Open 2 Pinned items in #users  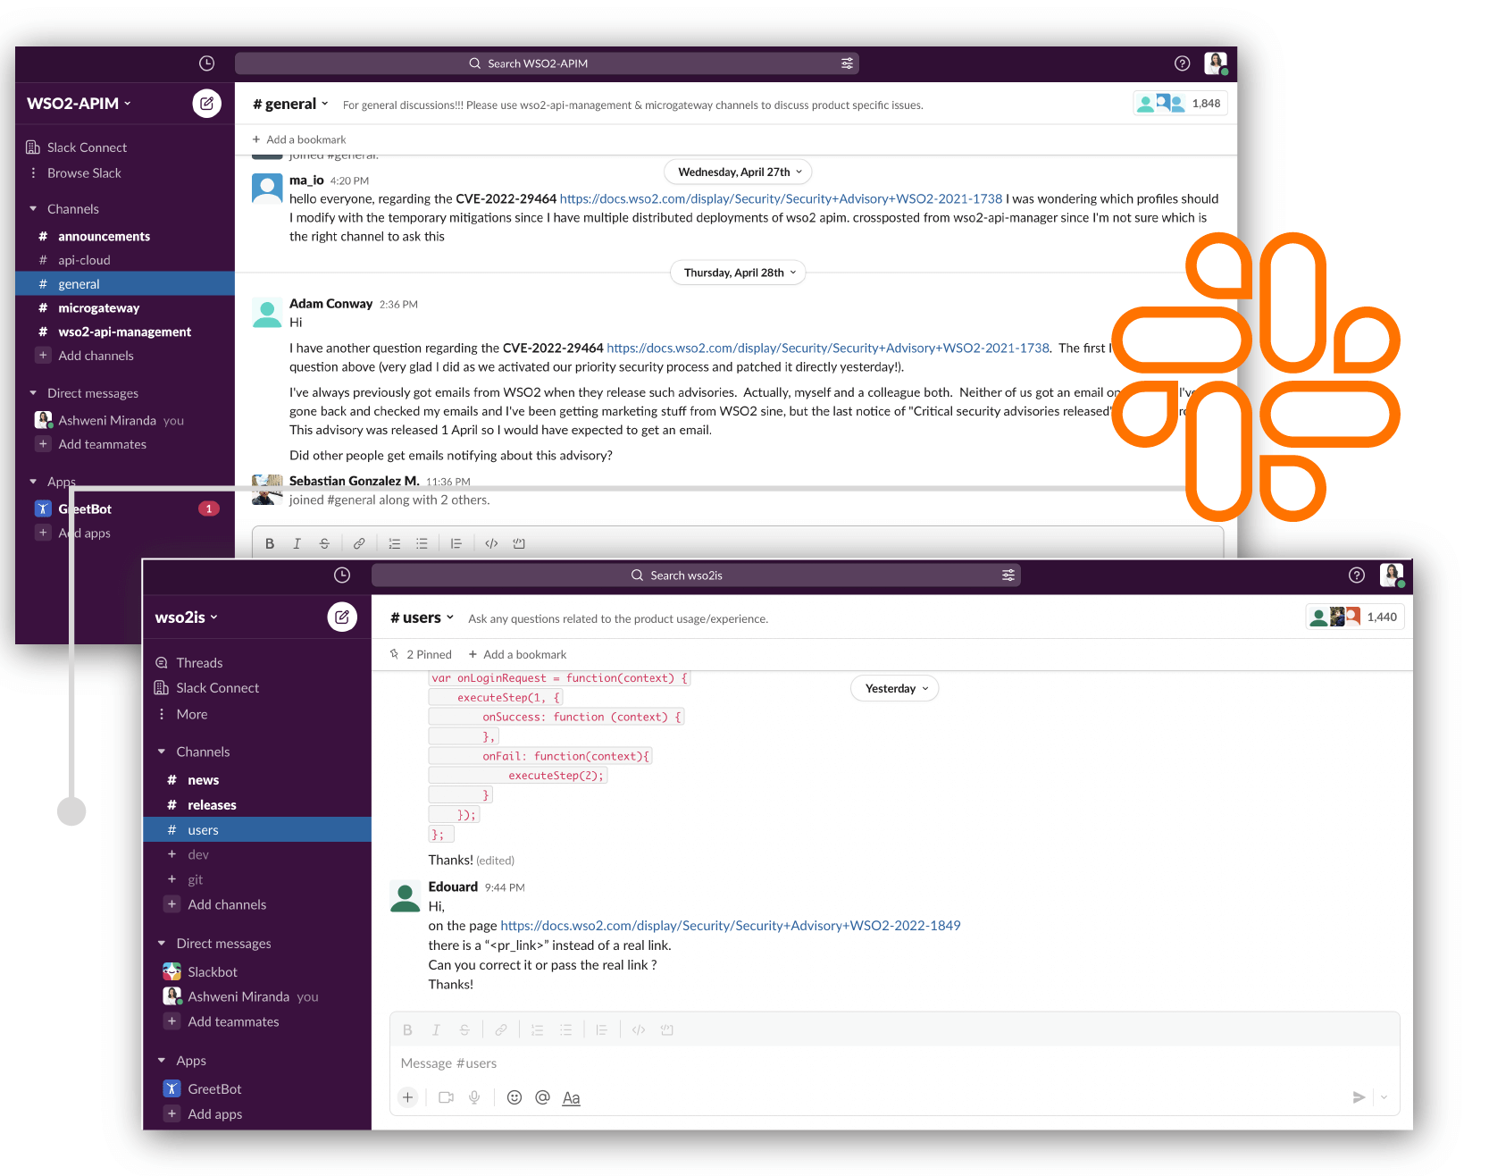coord(421,655)
